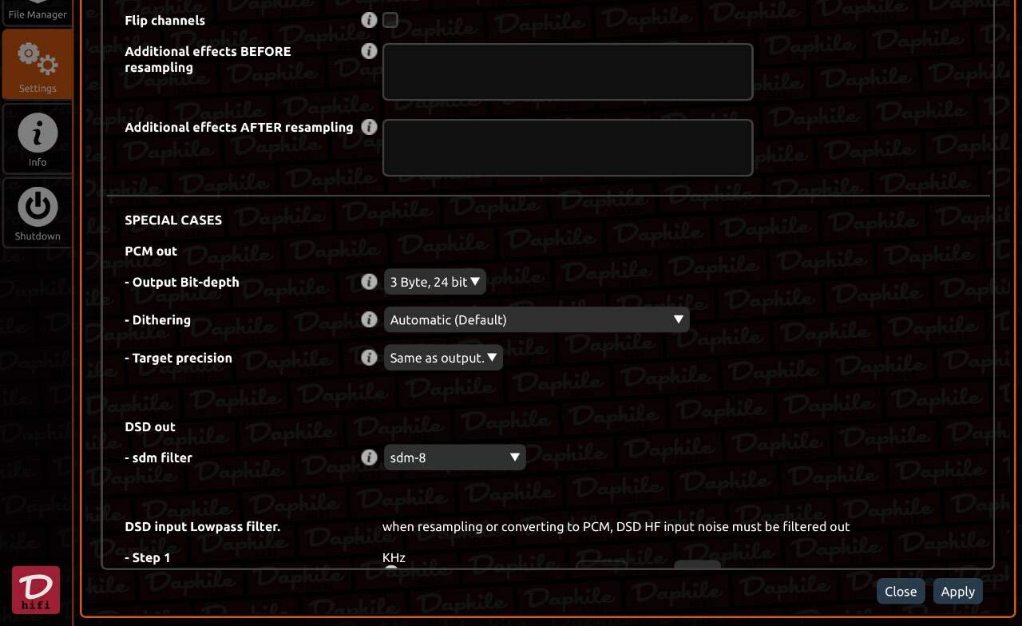Open the Dithering Automatic (Default) dropdown

pyautogui.click(x=536, y=319)
